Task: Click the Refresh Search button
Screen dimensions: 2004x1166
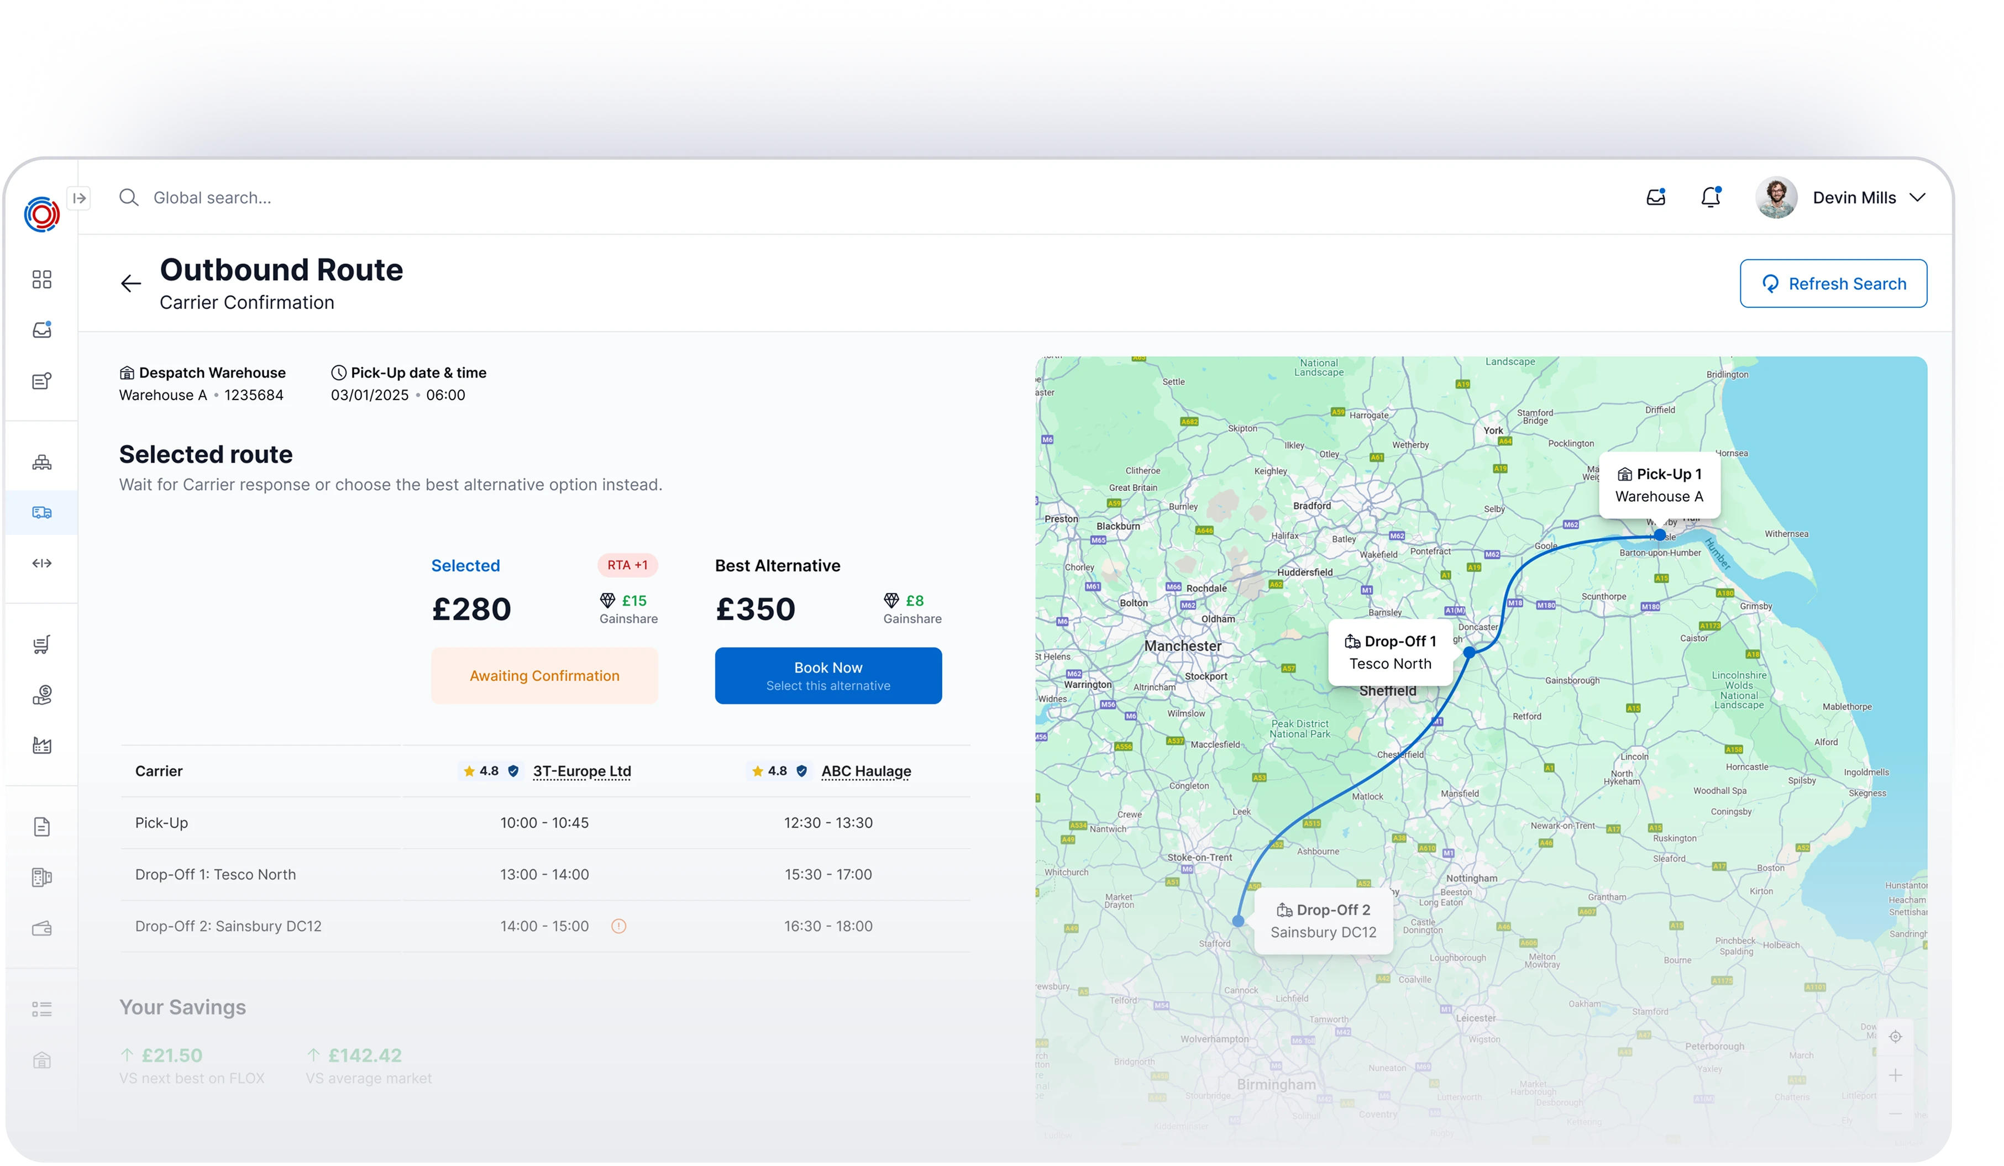Action: click(x=1833, y=283)
